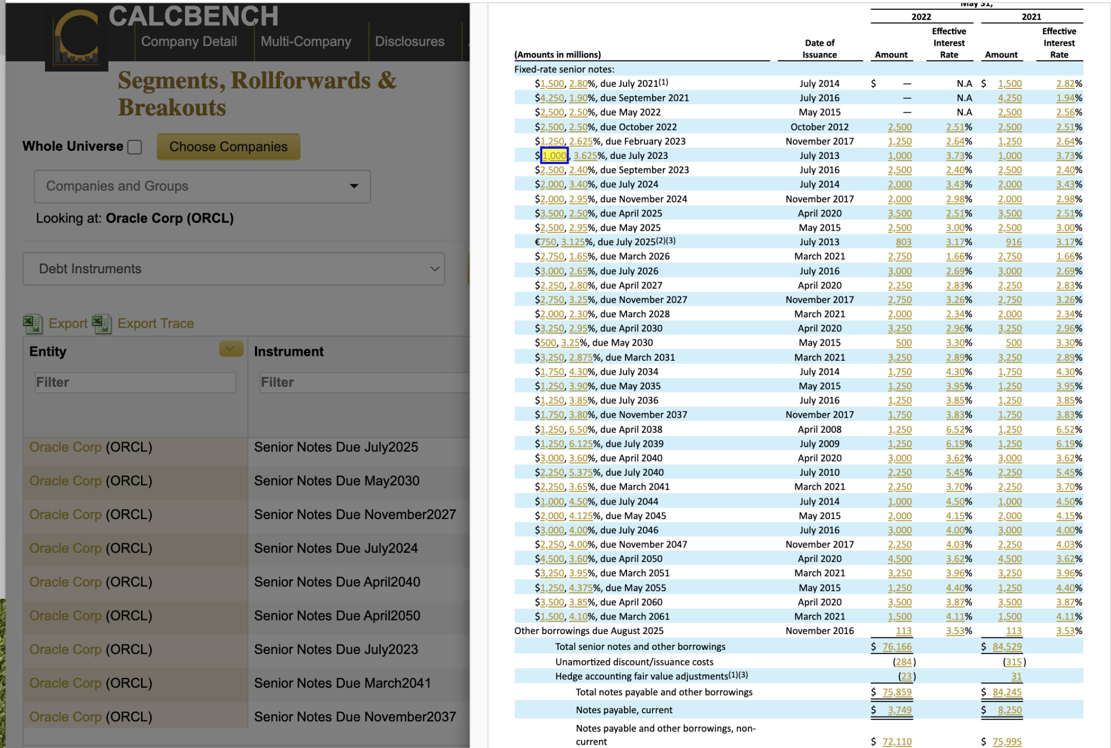Open the Disclosures menu item
The width and height of the screenshot is (1111, 748).
tap(410, 42)
